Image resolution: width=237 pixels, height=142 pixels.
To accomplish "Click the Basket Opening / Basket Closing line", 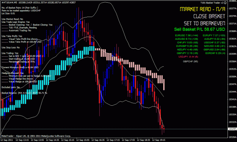I will point(27,25).
